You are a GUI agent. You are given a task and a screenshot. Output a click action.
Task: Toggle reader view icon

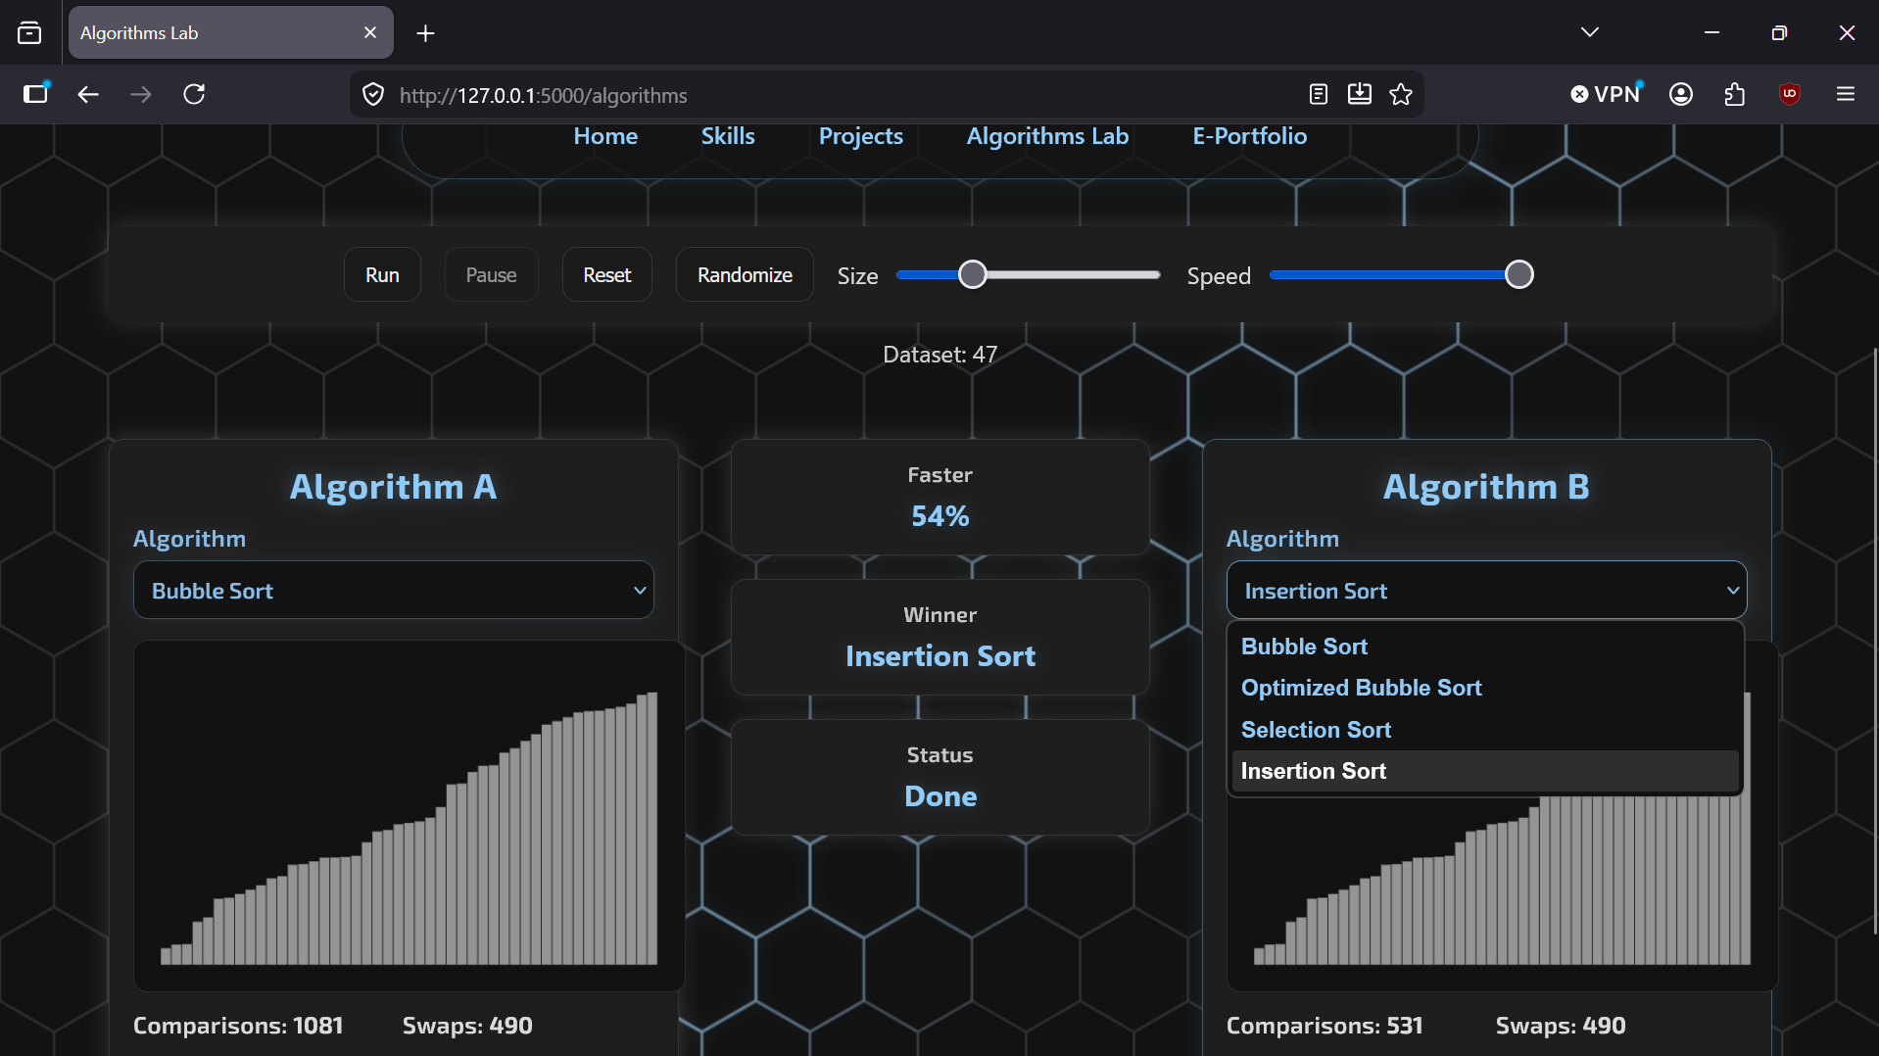[1319, 94]
